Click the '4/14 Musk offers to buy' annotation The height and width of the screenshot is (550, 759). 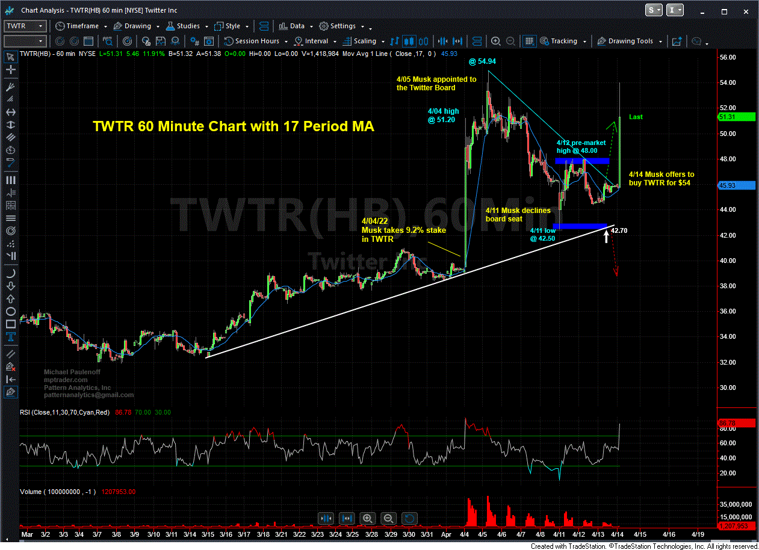[661, 178]
